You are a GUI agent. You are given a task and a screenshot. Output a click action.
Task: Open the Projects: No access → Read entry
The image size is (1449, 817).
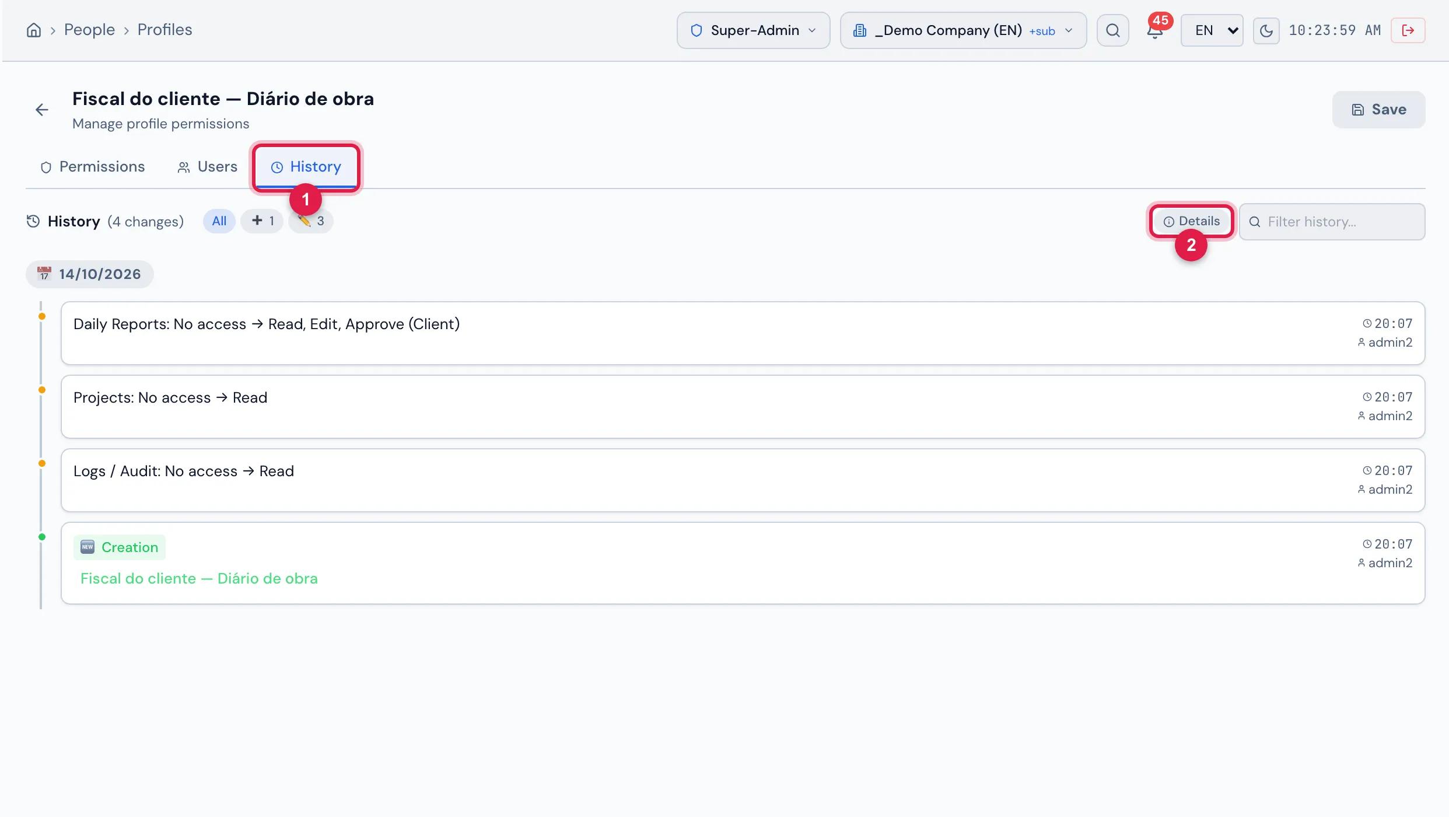click(x=743, y=407)
